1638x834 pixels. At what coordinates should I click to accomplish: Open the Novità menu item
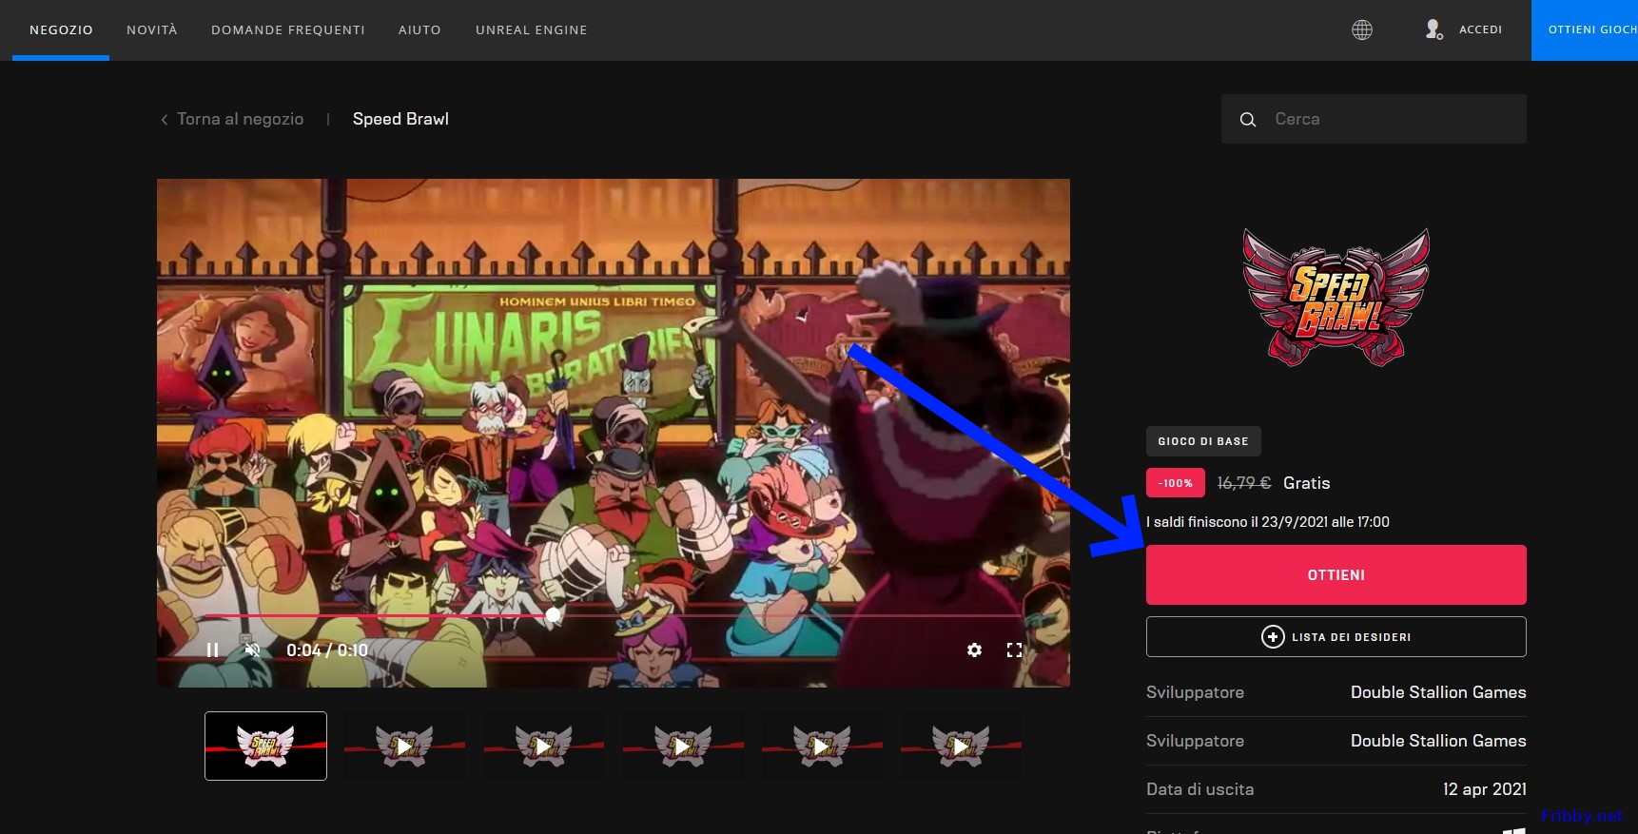click(x=152, y=30)
